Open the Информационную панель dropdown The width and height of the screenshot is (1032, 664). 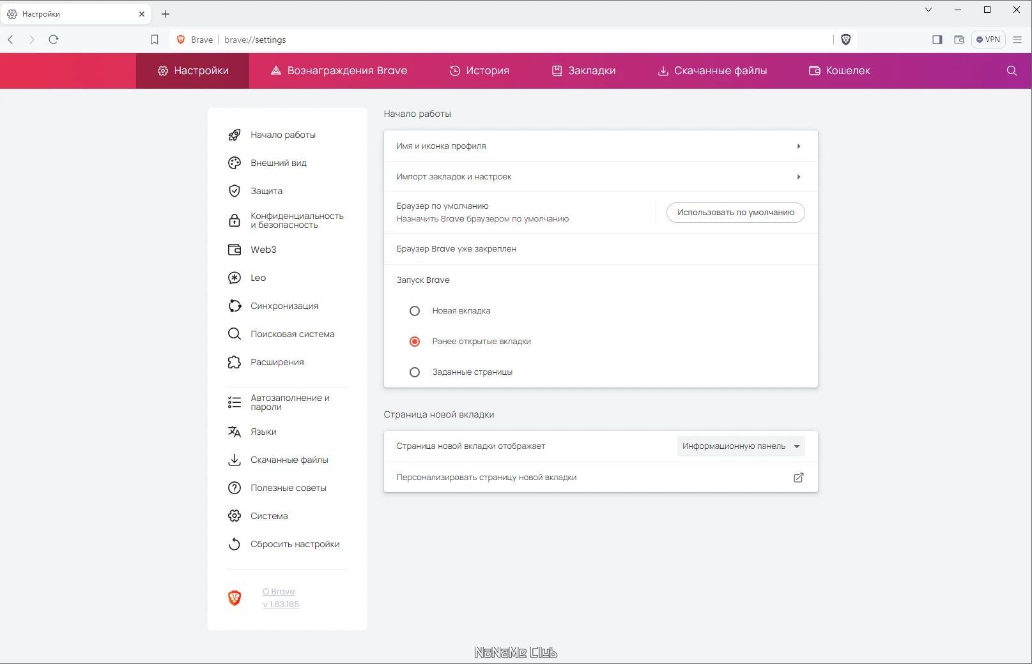tap(741, 446)
